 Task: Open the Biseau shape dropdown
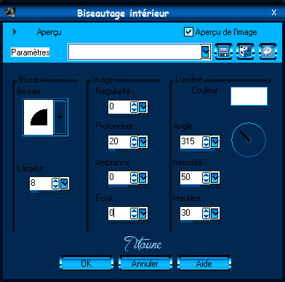coord(60,117)
